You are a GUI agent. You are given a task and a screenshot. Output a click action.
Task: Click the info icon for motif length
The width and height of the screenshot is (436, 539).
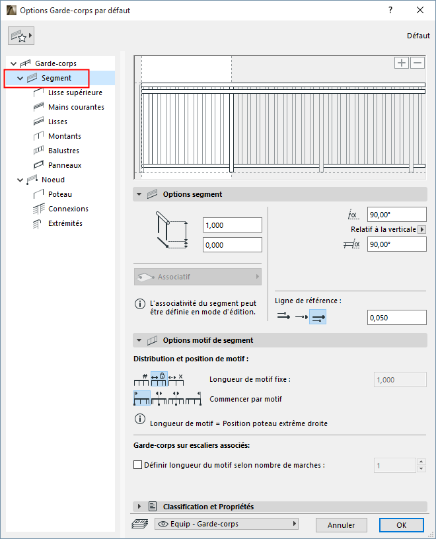click(x=140, y=419)
